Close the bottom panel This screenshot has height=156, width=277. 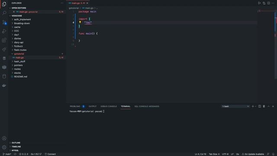(273, 106)
